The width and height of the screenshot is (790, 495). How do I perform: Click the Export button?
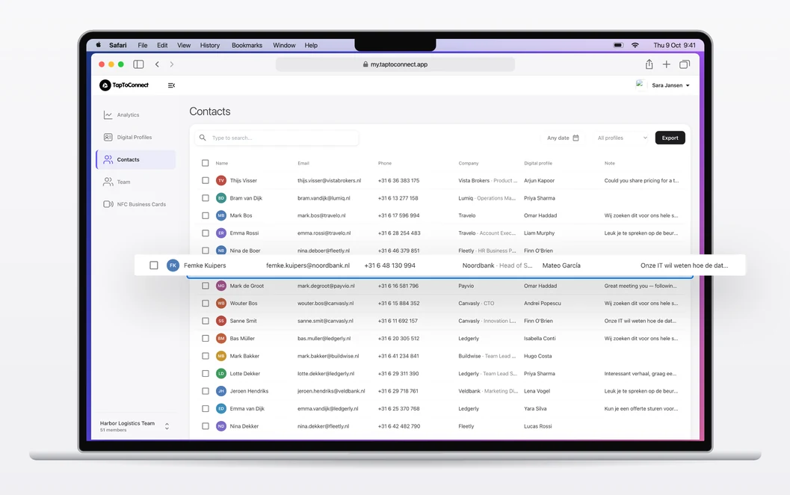(670, 138)
